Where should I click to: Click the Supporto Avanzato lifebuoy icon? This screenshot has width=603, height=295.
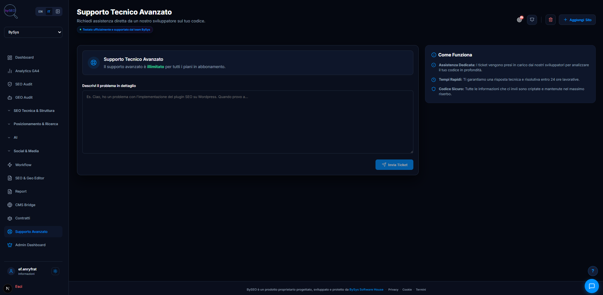click(x=10, y=232)
